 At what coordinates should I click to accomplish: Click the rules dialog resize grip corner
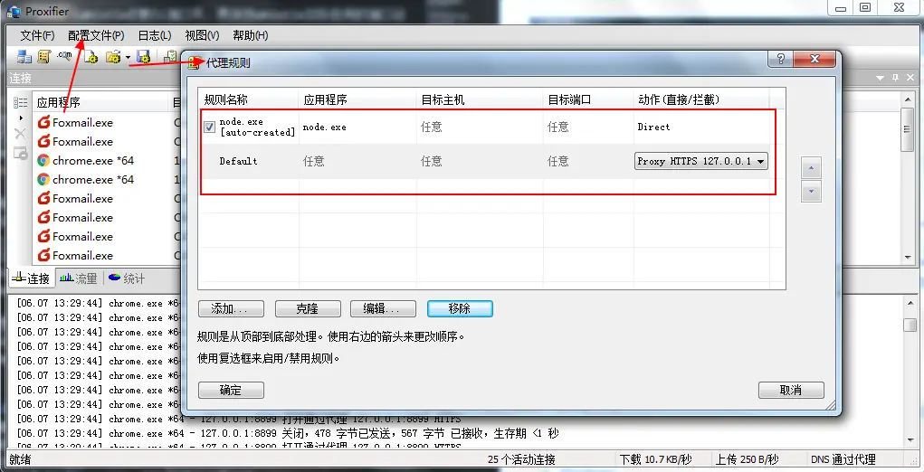832,405
